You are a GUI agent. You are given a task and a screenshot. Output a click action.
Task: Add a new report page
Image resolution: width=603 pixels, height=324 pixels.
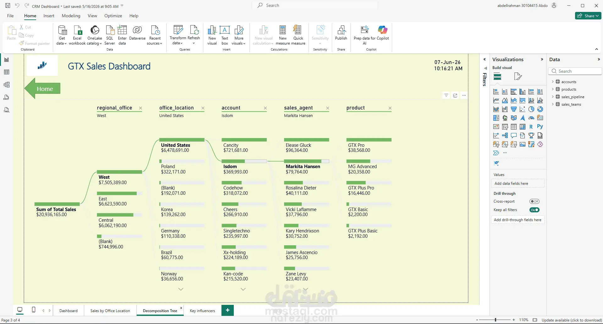coord(227,310)
